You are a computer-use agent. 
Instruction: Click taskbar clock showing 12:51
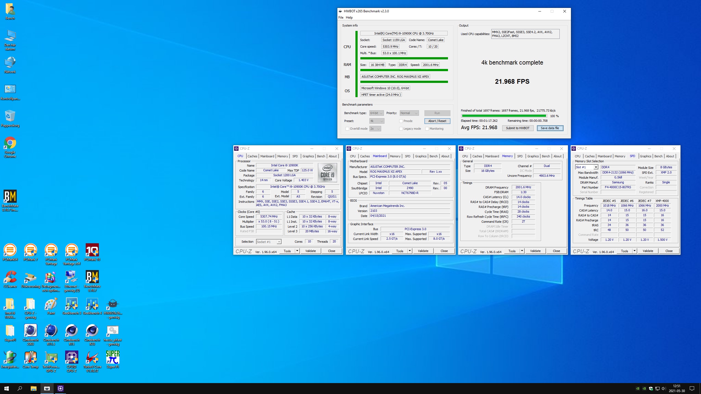(677, 388)
